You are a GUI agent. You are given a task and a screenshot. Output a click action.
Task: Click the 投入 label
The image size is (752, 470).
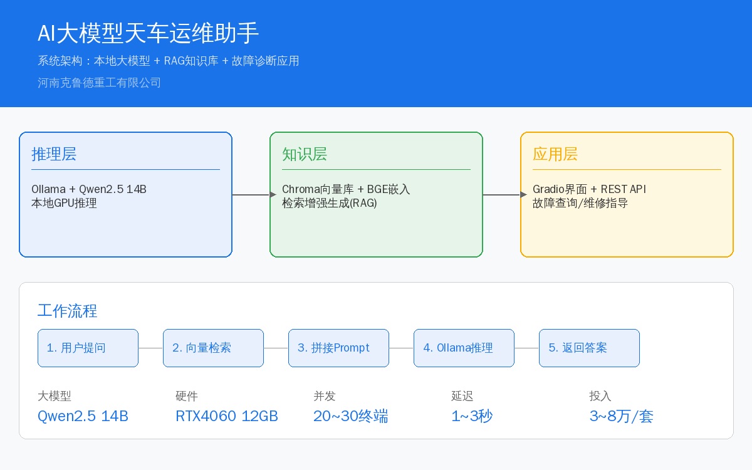(x=600, y=396)
